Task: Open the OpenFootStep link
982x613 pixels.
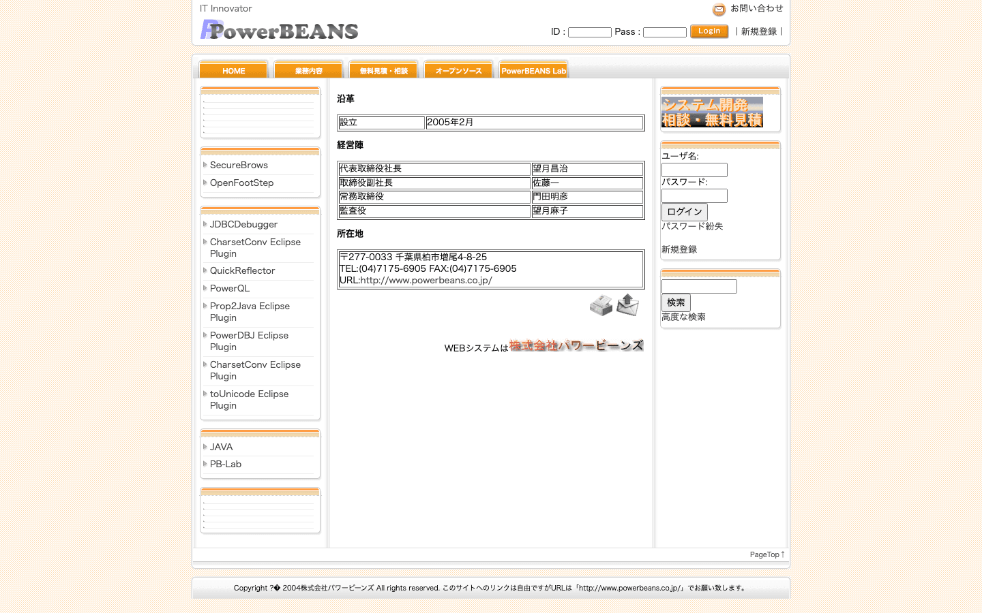Action: [x=241, y=183]
